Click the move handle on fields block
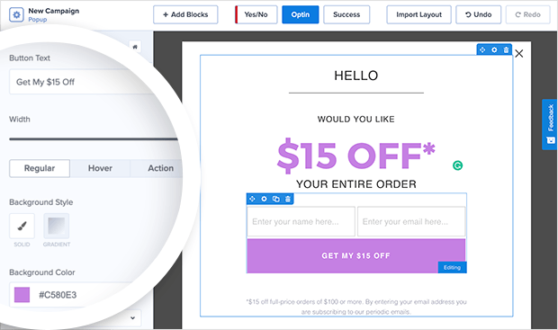This screenshot has height=330, width=558. [252, 199]
